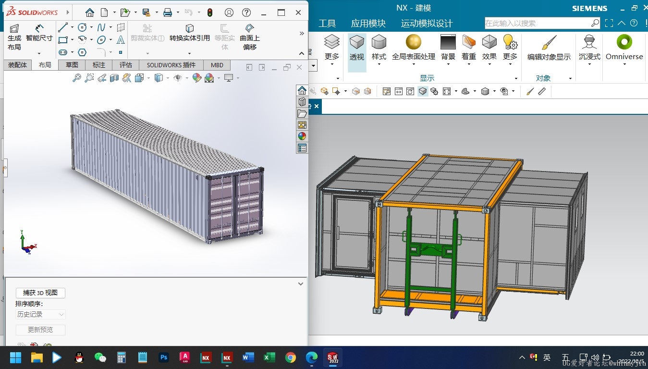Collapse the SOLIDWORKS CommandManager ribbon

(x=302, y=53)
